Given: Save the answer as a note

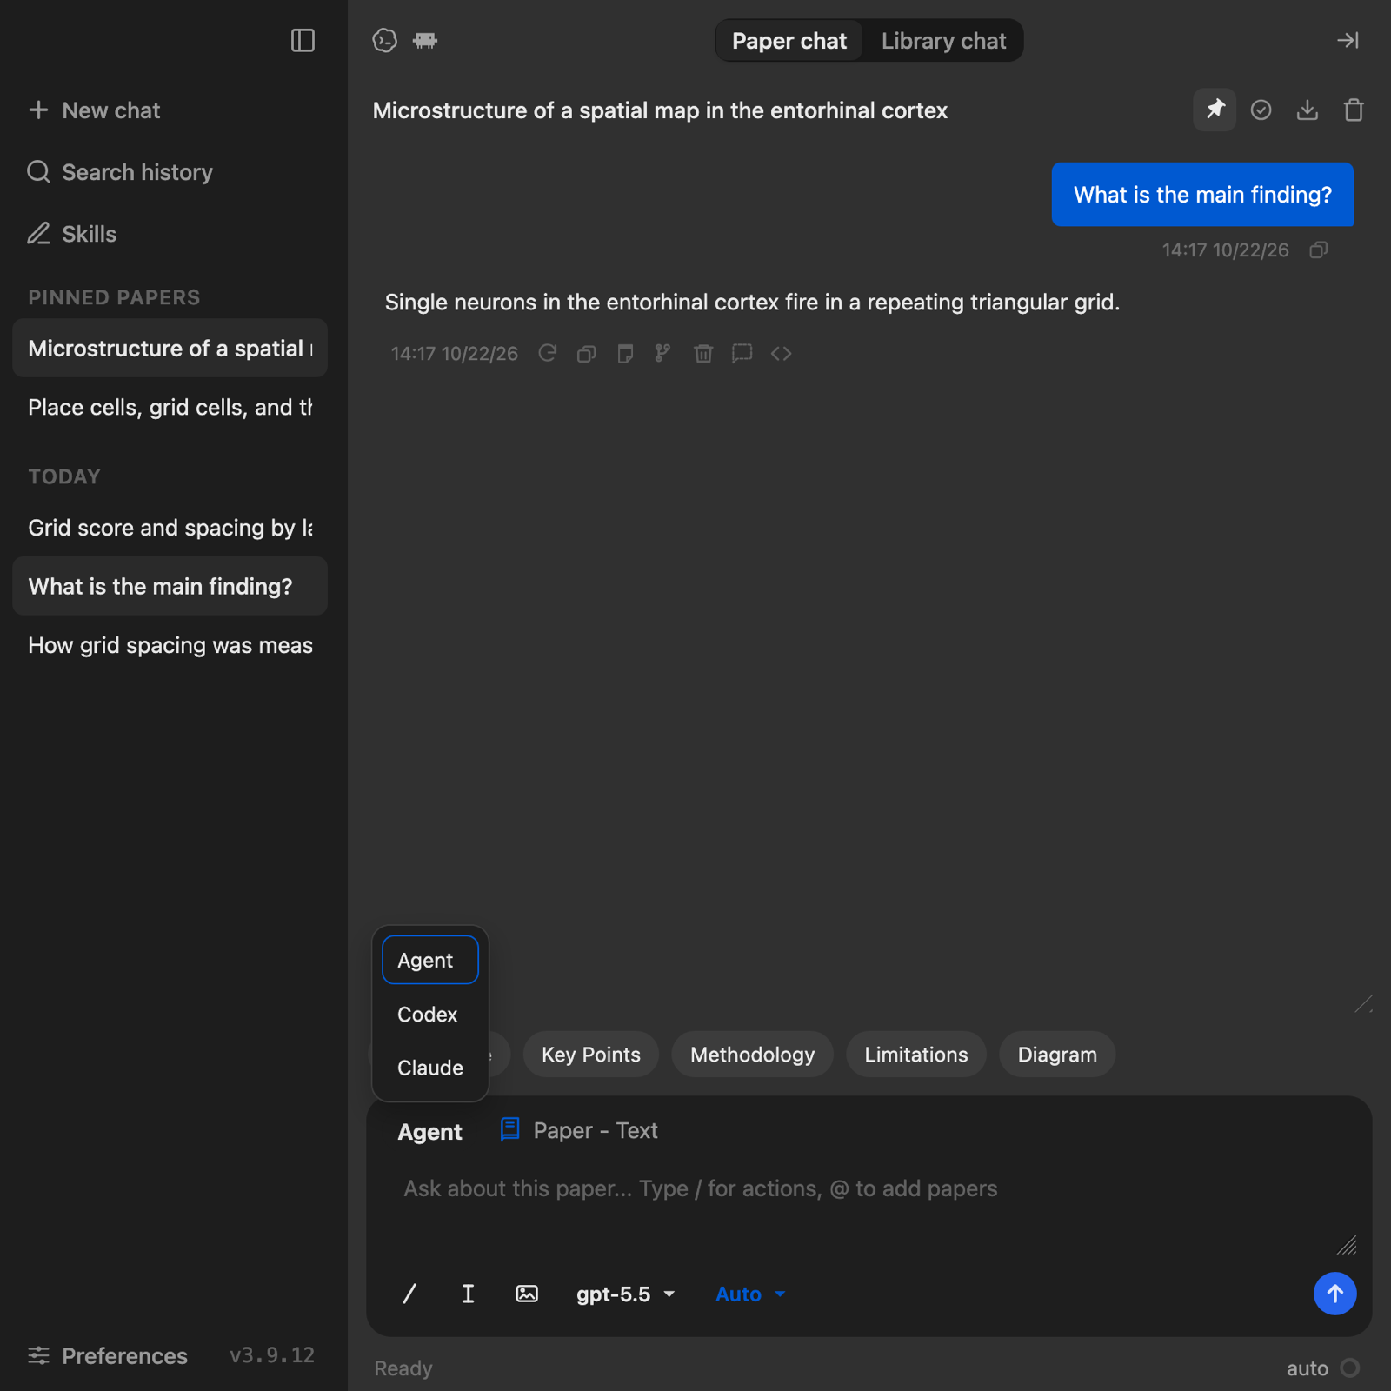Looking at the screenshot, I should point(625,353).
